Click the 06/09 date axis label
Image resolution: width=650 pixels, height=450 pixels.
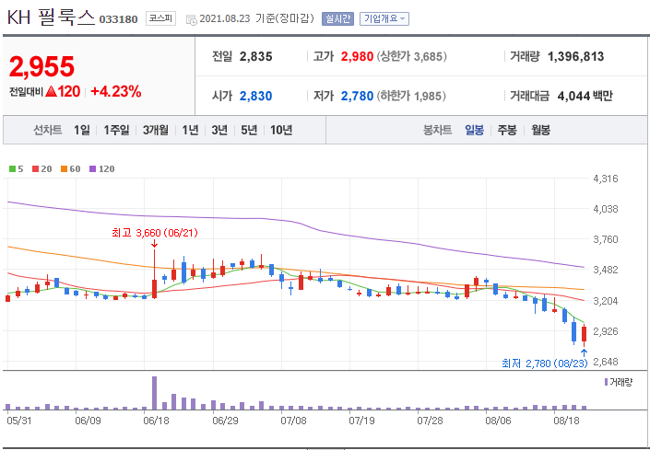(x=88, y=421)
